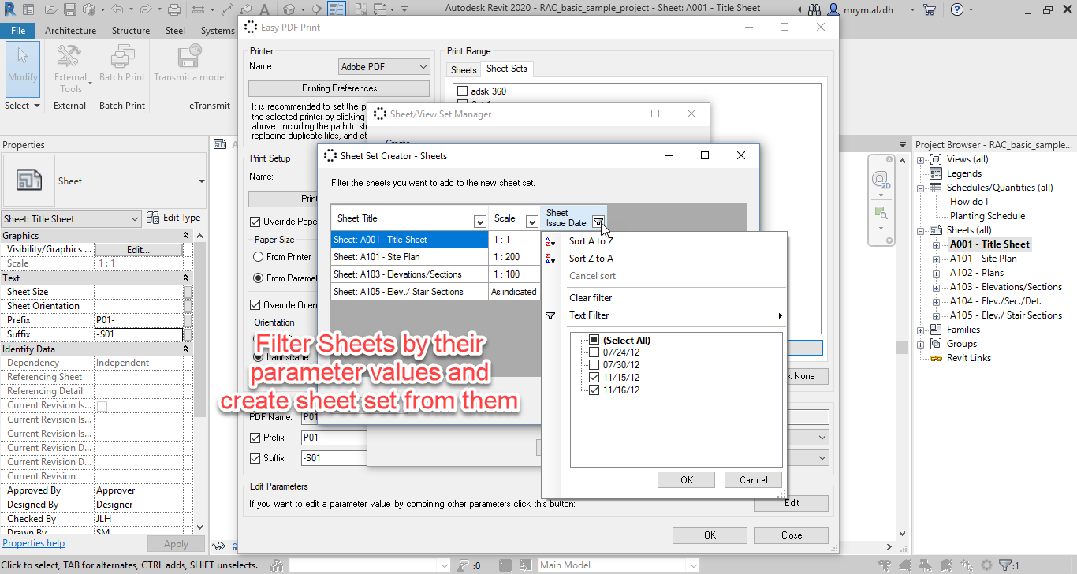Check the 07/30/12 date filter checkbox
The width and height of the screenshot is (1077, 574).
click(594, 365)
